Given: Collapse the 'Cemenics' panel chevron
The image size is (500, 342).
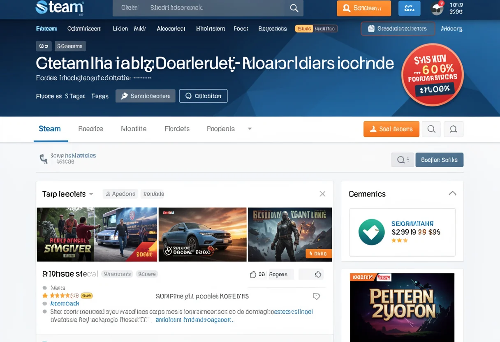Looking at the screenshot, I should pyautogui.click(x=452, y=193).
